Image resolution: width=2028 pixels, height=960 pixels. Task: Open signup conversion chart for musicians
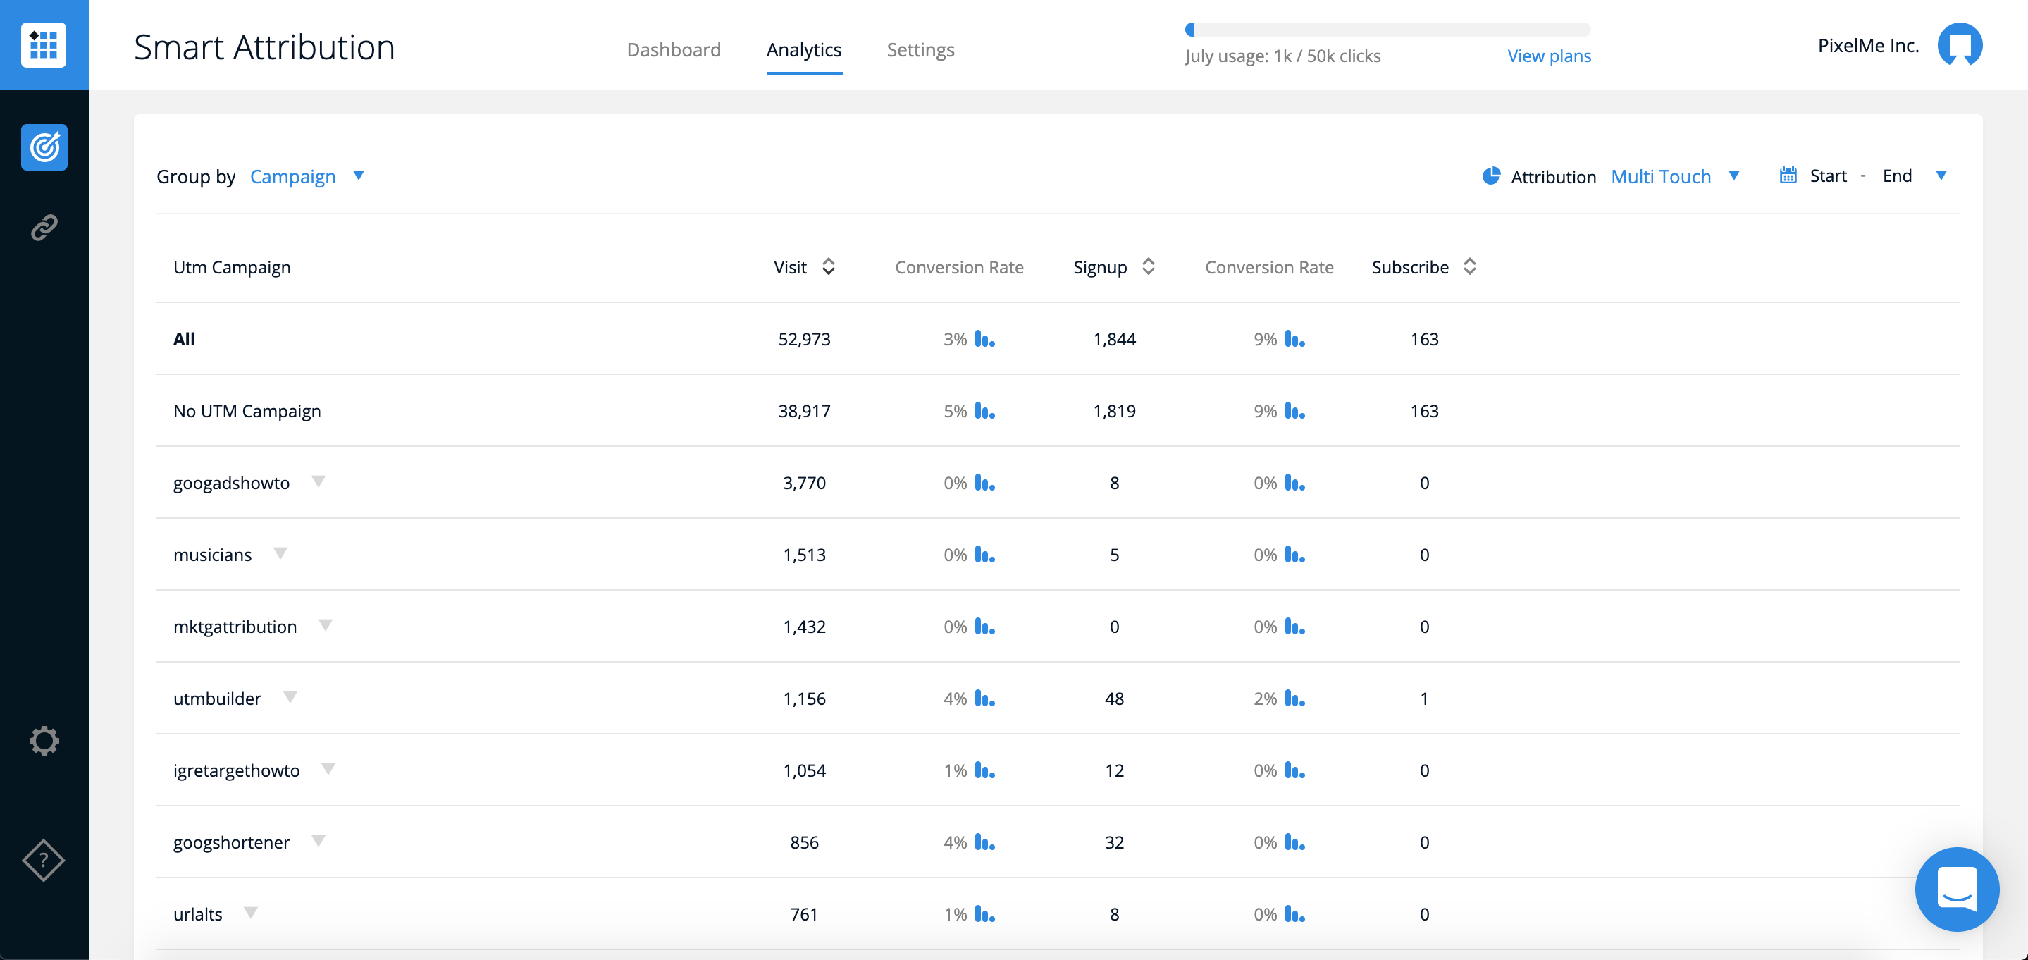pos(1295,555)
